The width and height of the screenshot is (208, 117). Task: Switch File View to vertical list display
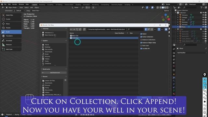coord(146,29)
